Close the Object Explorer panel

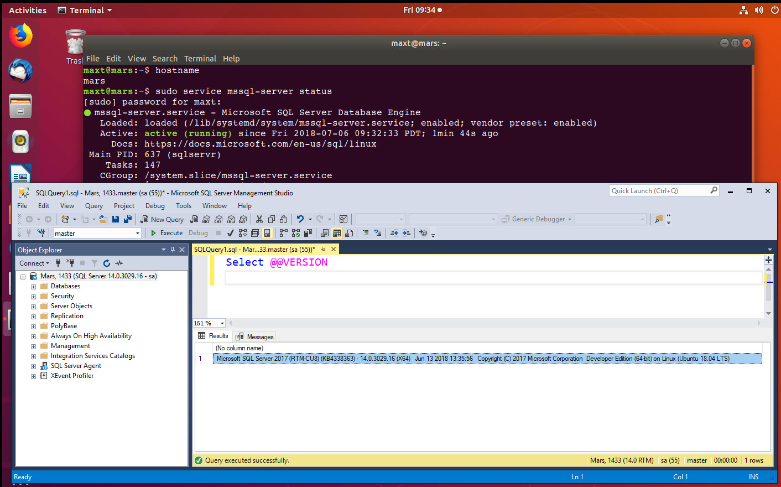click(x=182, y=250)
